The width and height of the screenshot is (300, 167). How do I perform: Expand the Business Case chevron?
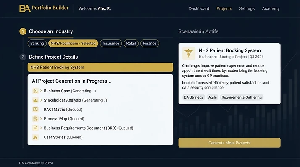(41, 91)
